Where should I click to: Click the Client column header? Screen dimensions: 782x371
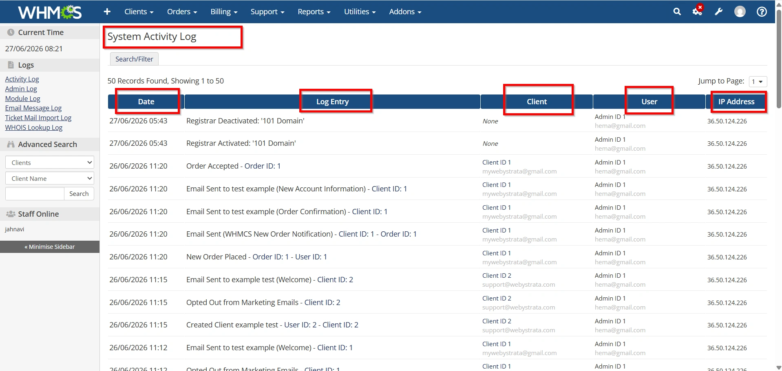[537, 102]
